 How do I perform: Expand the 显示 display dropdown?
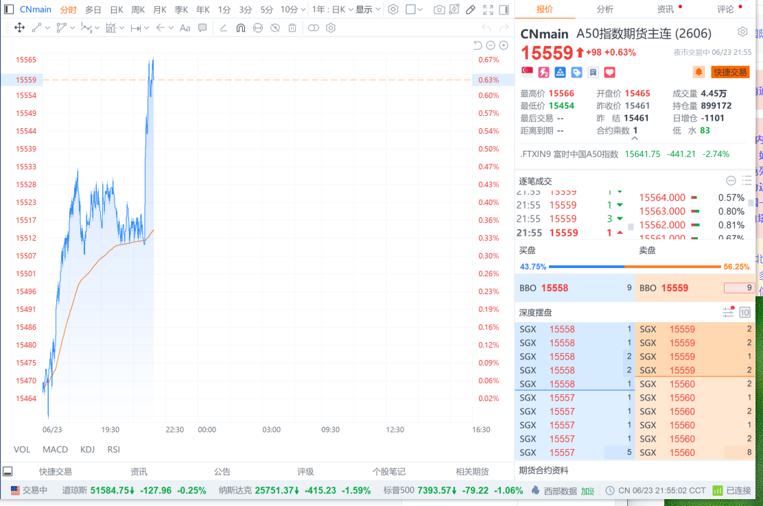(x=368, y=9)
